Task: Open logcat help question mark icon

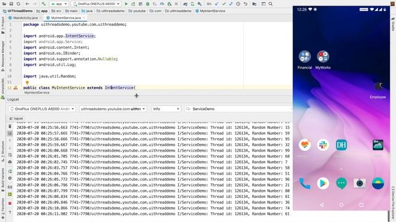Action: [x=10, y=213]
